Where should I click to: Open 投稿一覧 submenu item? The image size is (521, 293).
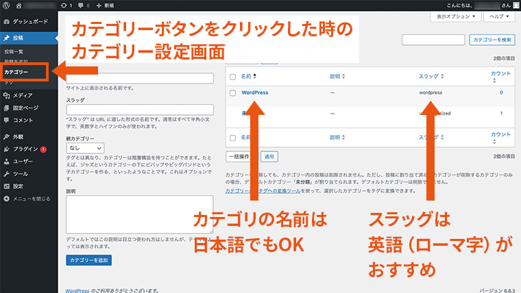point(14,51)
